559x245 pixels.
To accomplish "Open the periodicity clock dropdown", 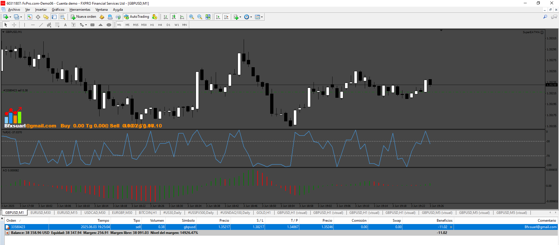I will 251,17.
